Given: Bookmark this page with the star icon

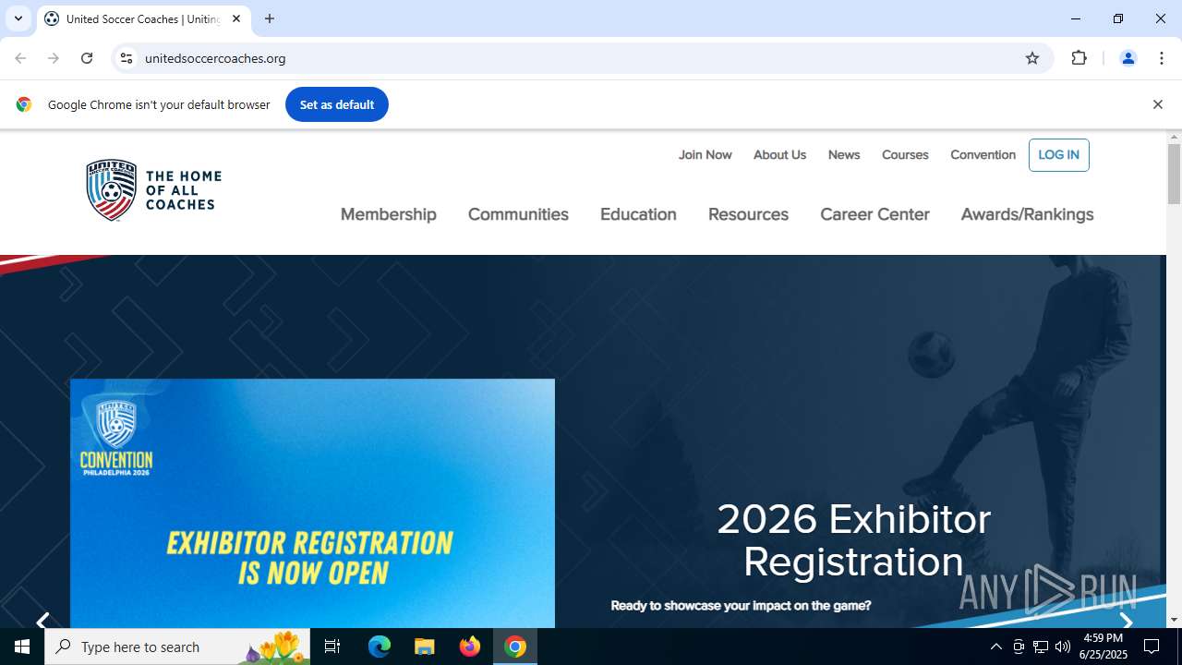Looking at the screenshot, I should 1032,58.
